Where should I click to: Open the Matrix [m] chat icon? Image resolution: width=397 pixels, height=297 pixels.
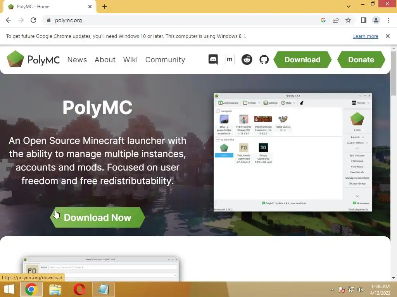tap(230, 60)
